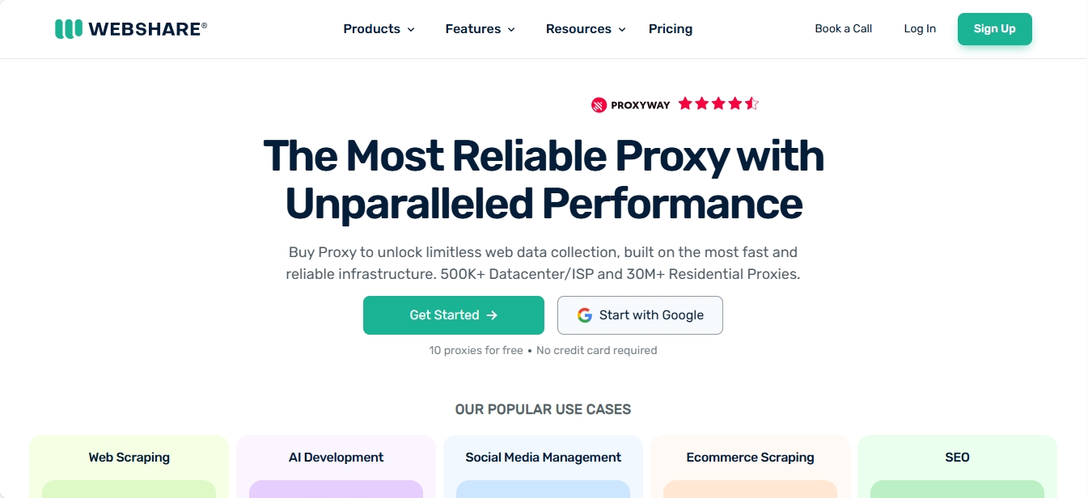Screen dimensions: 1088x498
Task: Click the Get Started button
Action: (x=454, y=315)
